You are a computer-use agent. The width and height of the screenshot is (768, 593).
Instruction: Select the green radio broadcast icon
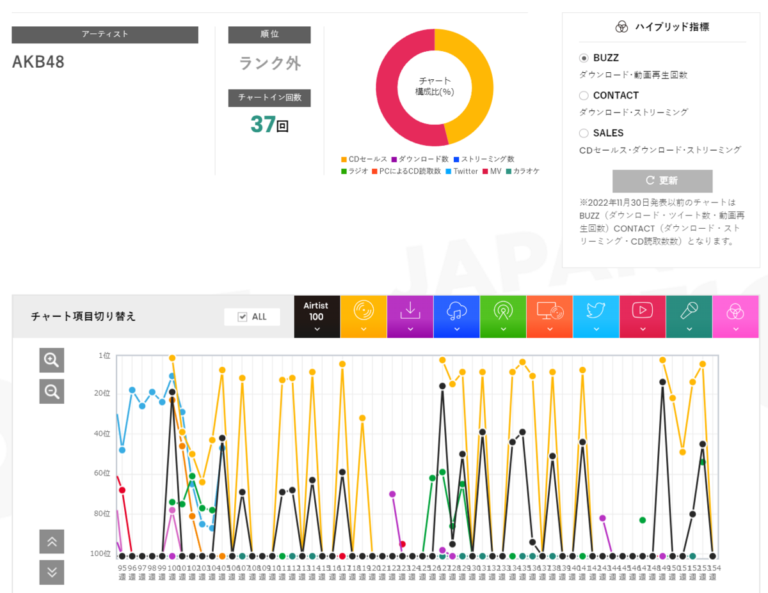tap(503, 311)
